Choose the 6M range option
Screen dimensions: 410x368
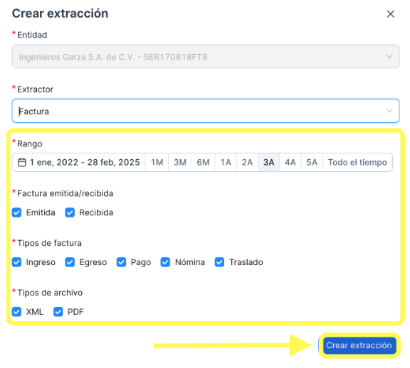point(203,163)
